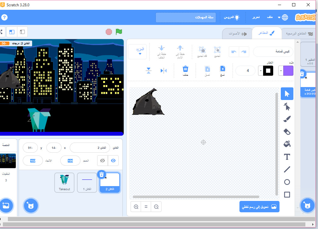Click the costume editor undo arrow

(244, 52)
